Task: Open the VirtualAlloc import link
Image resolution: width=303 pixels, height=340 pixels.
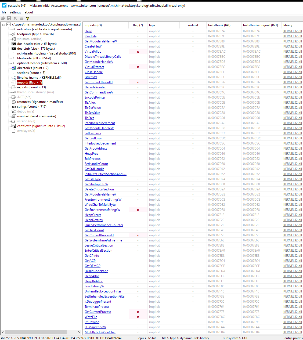Action: [93, 52]
